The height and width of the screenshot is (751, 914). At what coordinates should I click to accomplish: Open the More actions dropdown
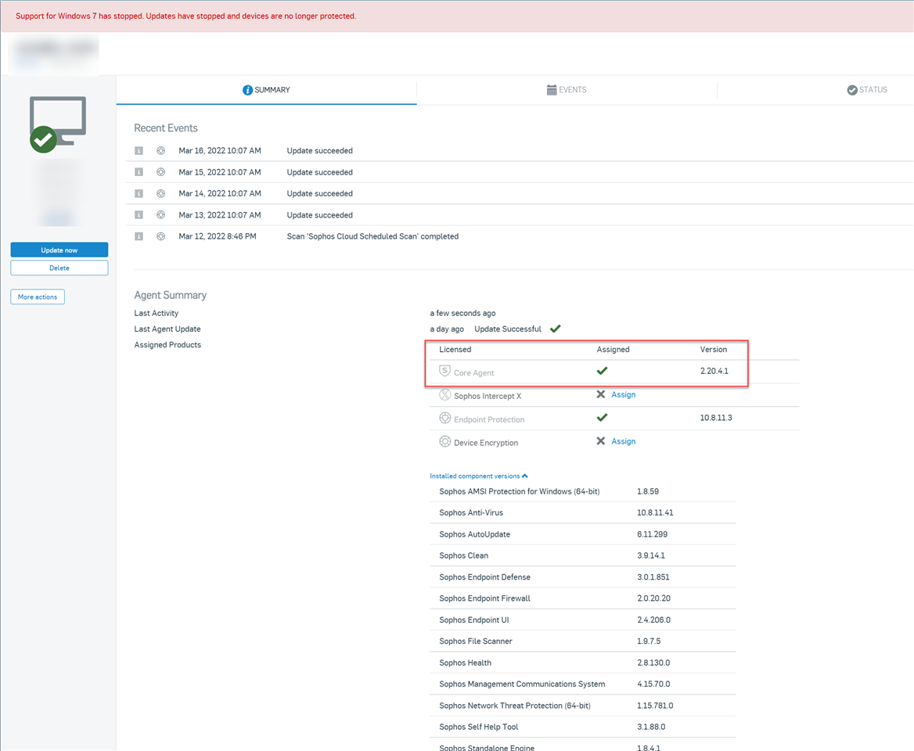tap(38, 297)
